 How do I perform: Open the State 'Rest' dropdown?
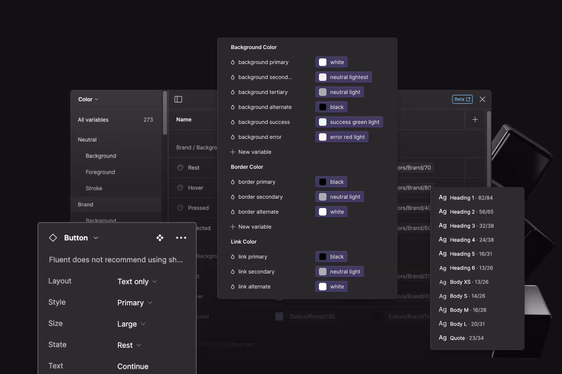click(129, 345)
